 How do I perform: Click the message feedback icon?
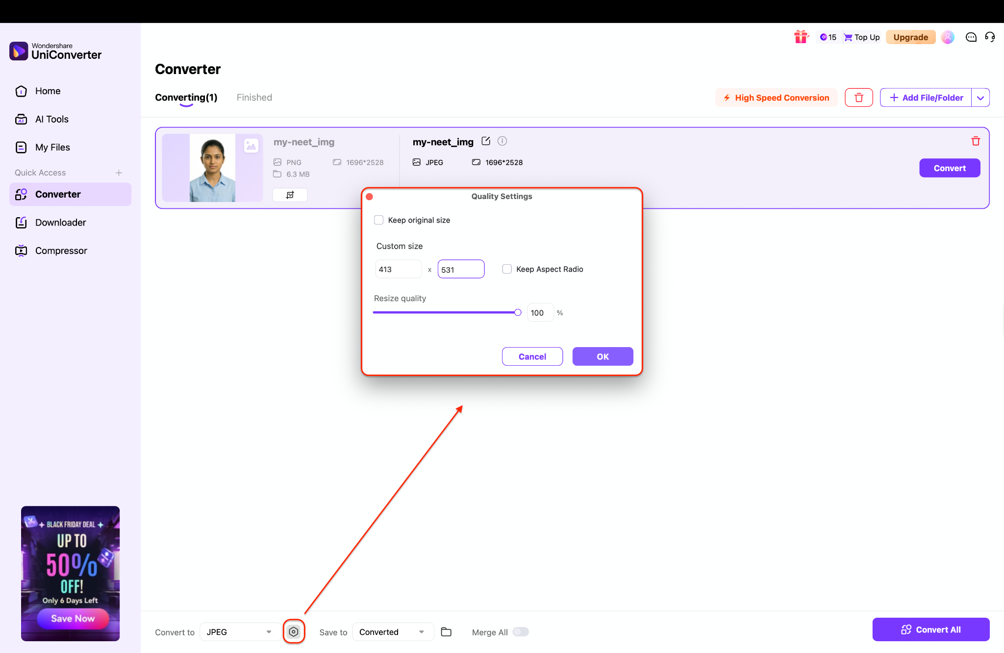pyautogui.click(x=971, y=37)
